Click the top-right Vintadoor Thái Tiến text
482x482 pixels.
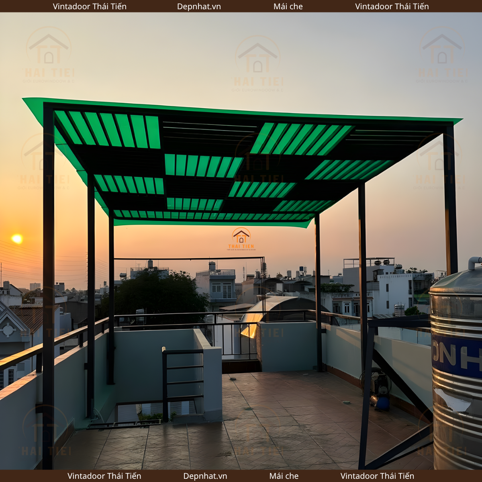pyautogui.click(x=392, y=6)
